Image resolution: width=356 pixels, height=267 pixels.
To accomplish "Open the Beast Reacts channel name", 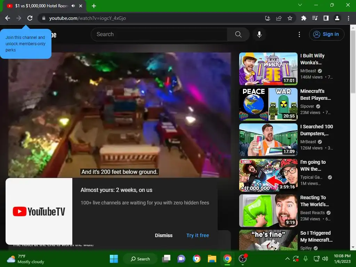I will [313, 212].
